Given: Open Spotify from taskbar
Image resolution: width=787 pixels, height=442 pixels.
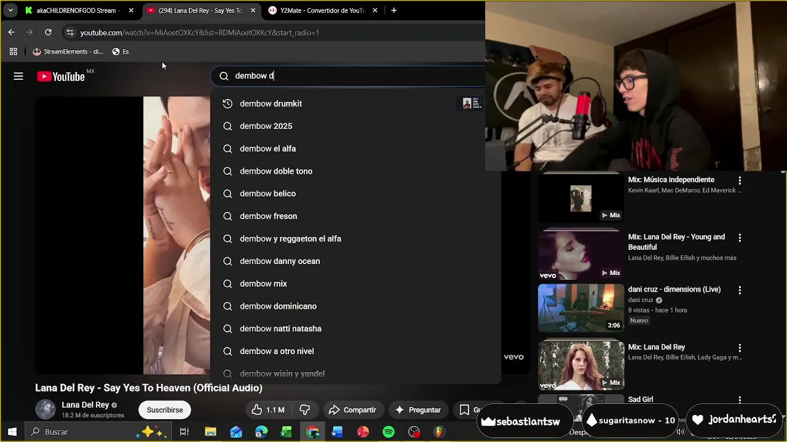Looking at the screenshot, I should coord(389,432).
